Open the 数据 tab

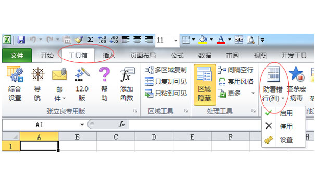tap(205, 55)
